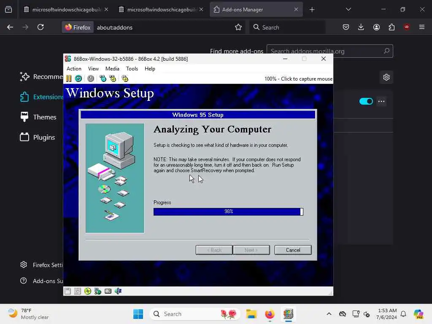This screenshot has height=324, width=432.
Task: Open weather widget showing 78°F
Action: [28, 314]
